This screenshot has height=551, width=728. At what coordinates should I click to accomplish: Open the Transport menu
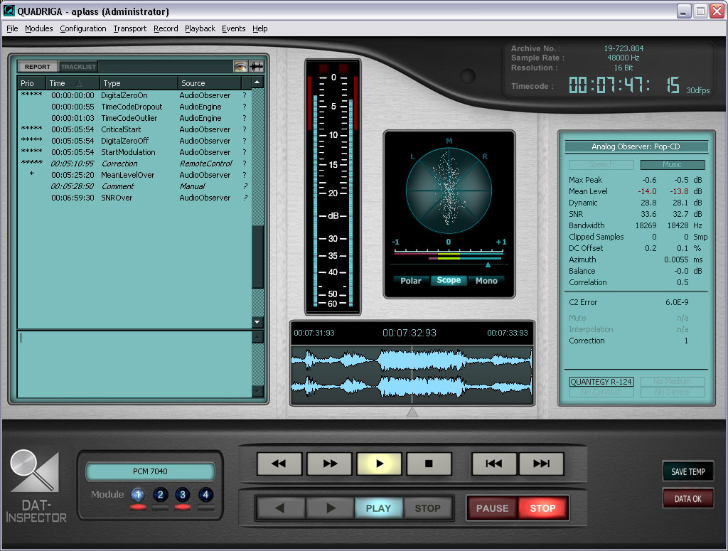pos(130,28)
